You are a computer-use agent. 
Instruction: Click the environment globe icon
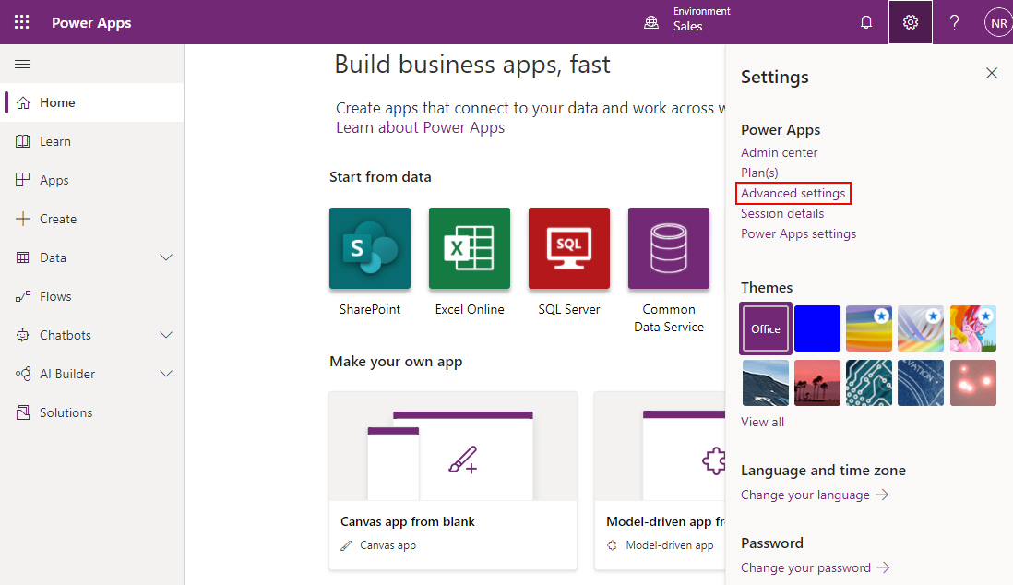[651, 23]
